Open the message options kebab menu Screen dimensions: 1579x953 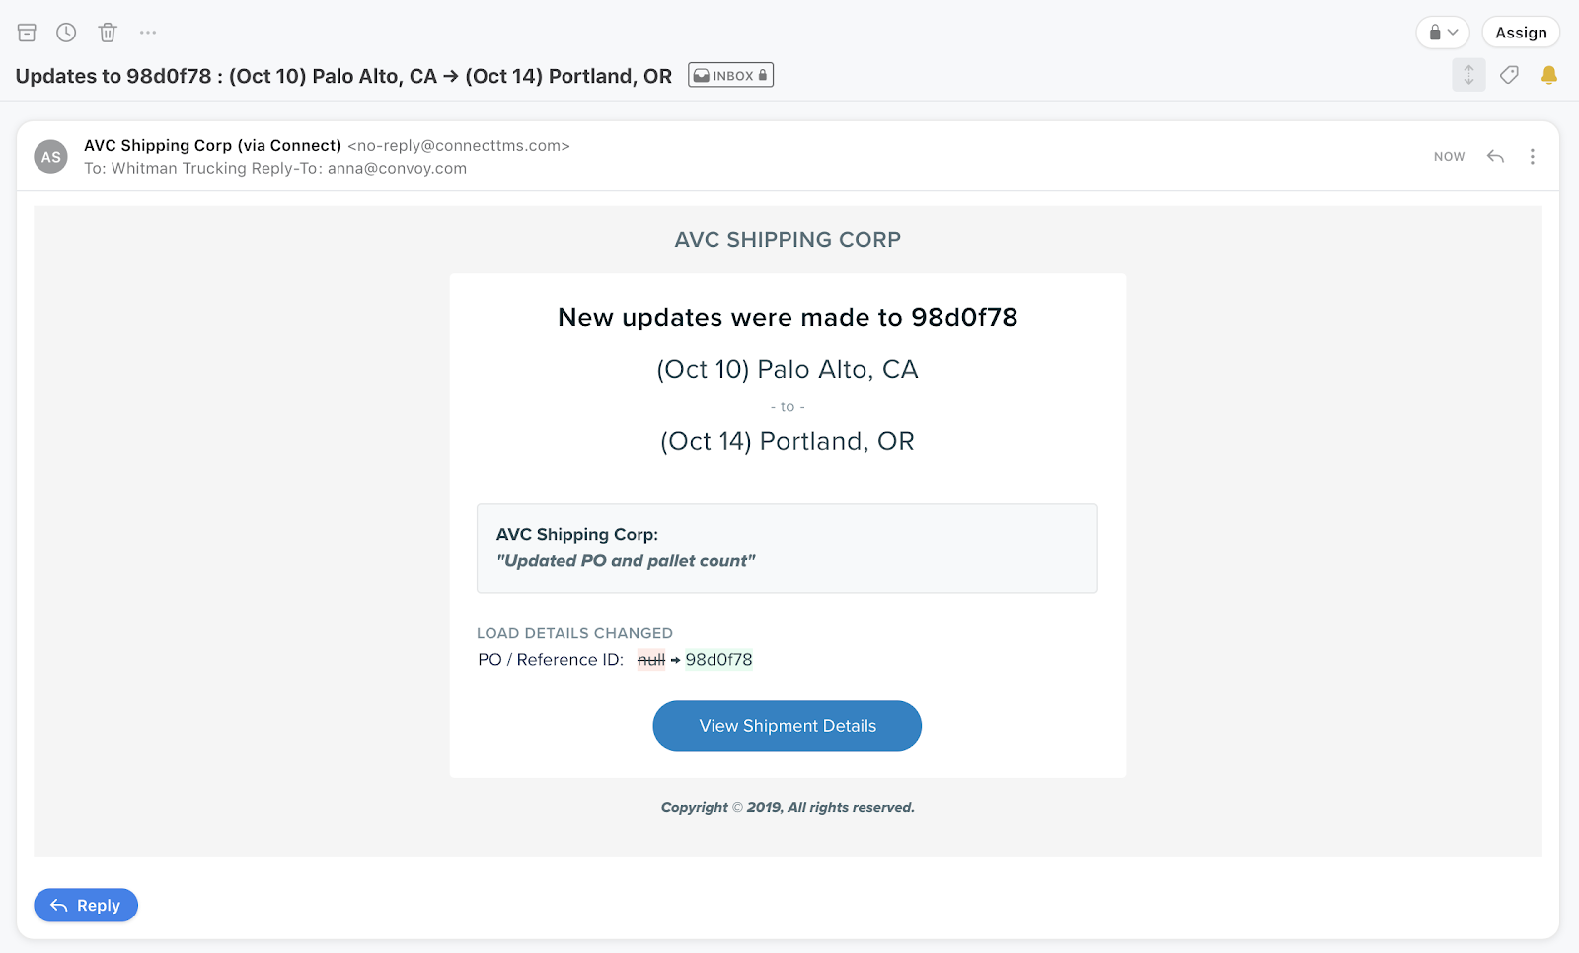point(1532,156)
